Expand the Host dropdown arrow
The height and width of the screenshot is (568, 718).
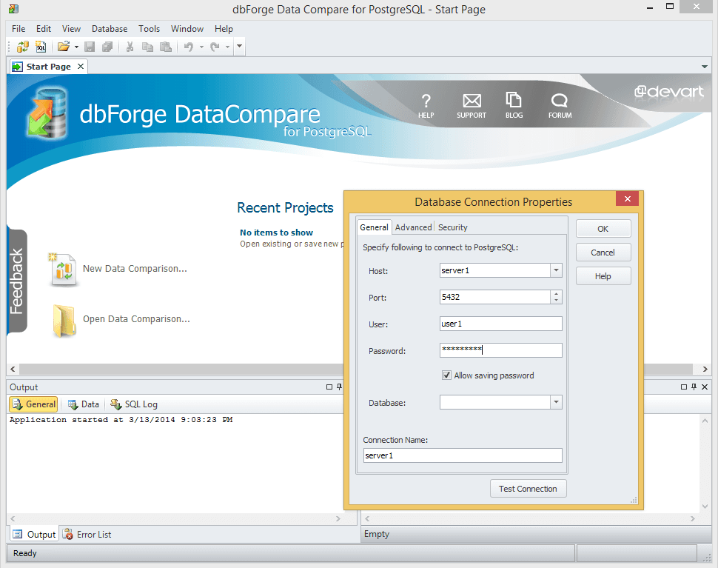click(556, 270)
